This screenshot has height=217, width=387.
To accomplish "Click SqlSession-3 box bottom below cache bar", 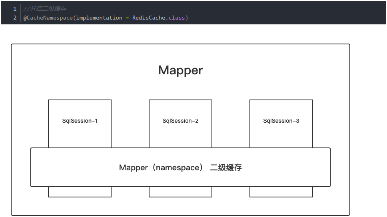I will [x=281, y=192].
